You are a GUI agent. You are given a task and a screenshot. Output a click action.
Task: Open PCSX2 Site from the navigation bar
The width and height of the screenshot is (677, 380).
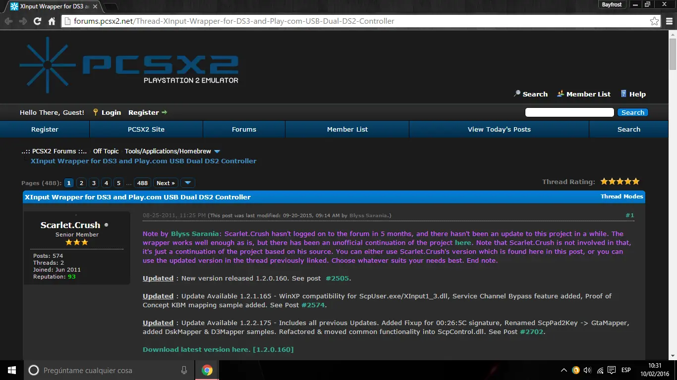[146, 129]
